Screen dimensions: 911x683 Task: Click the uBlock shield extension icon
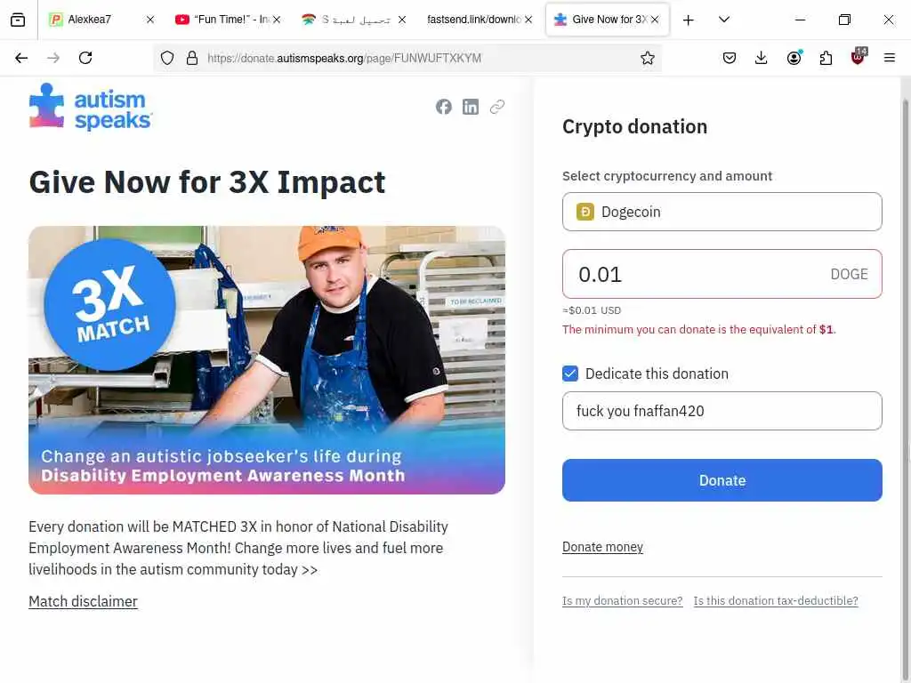[x=859, y=56]
